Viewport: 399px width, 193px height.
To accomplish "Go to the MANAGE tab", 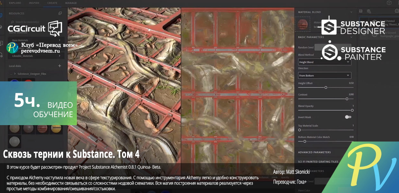I will coord(71,3).
